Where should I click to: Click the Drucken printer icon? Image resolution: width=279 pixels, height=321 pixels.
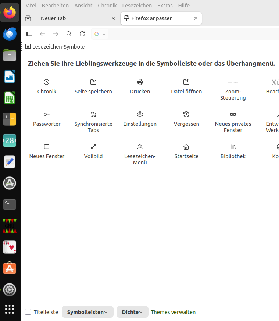coord(140,82)
